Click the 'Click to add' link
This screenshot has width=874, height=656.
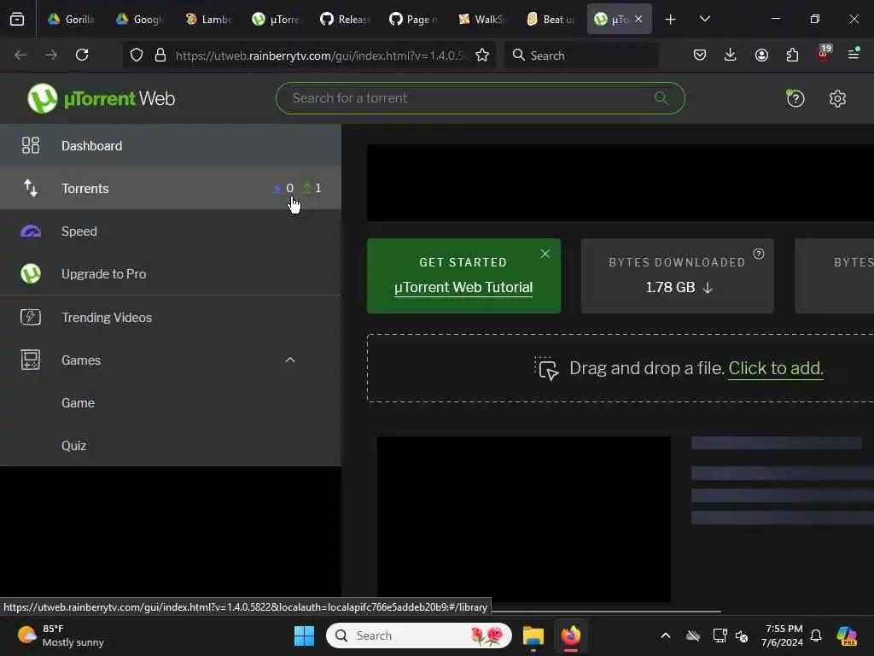point(776,368)
